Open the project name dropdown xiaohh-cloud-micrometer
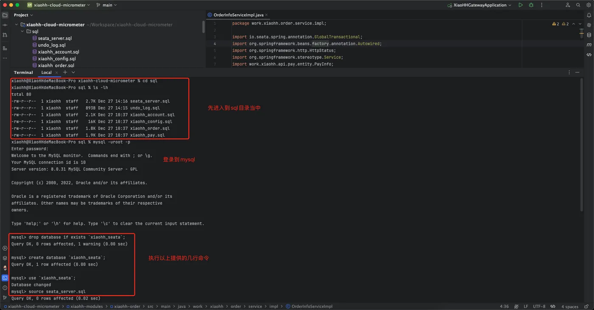The image size is (594, 310). pyautogui.click(x=59, y=5)
